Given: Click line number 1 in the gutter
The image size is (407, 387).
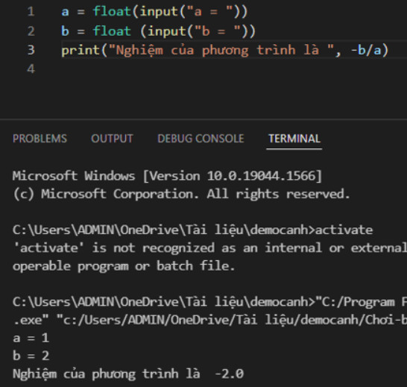Looking at the screenshot, I should tap(31, 12).
